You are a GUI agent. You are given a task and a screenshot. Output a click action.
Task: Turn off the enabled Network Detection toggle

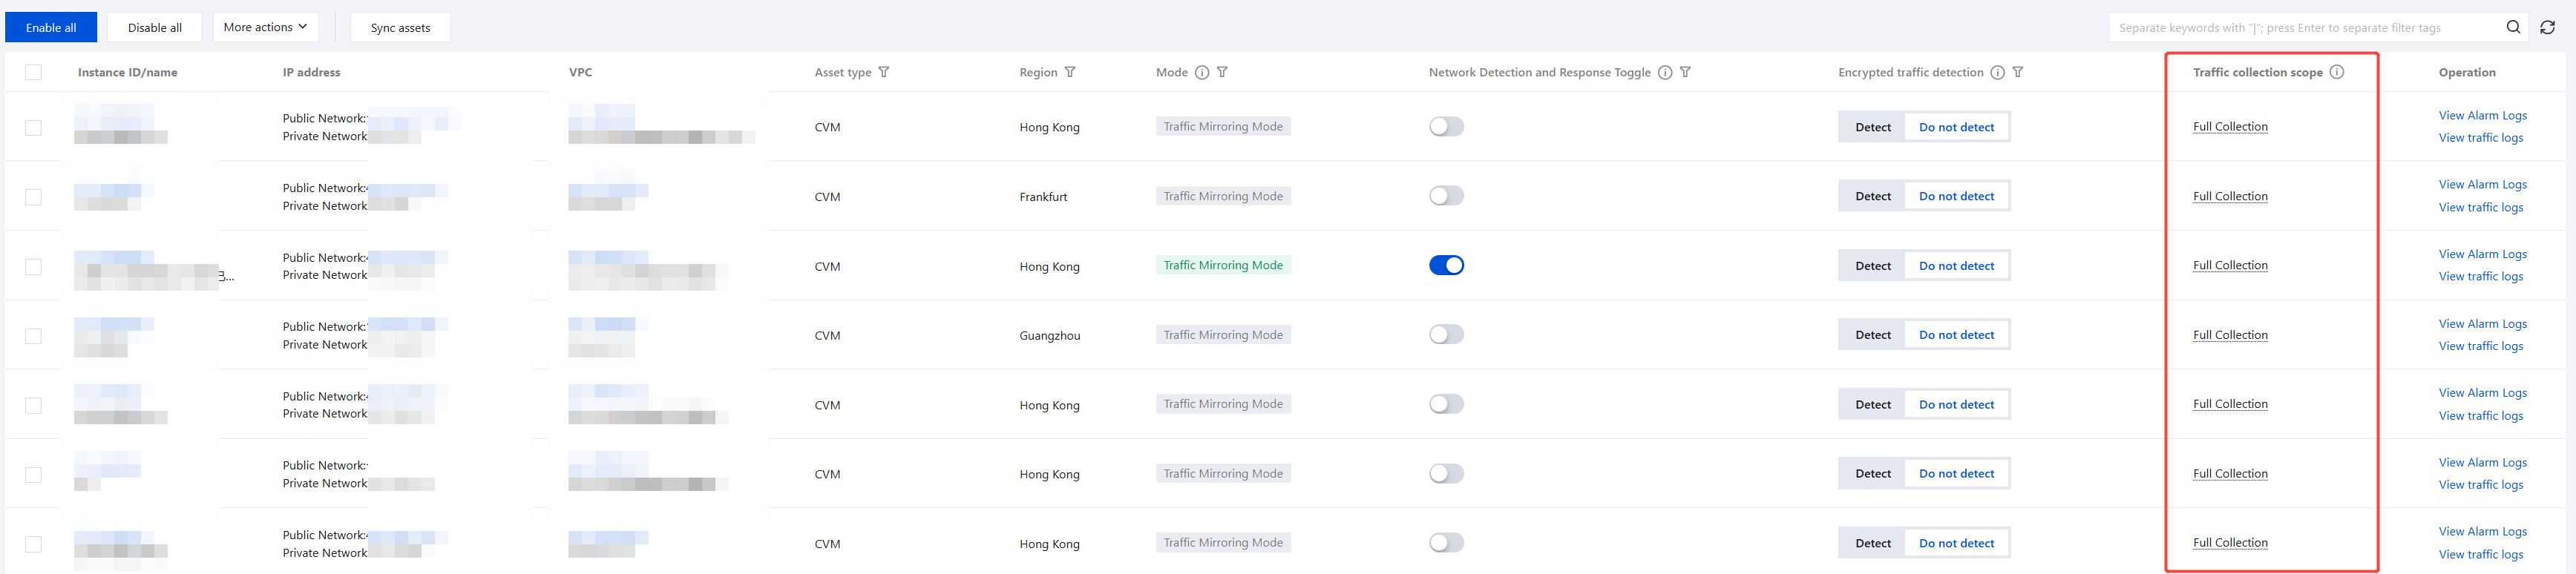pos(1446,265)
